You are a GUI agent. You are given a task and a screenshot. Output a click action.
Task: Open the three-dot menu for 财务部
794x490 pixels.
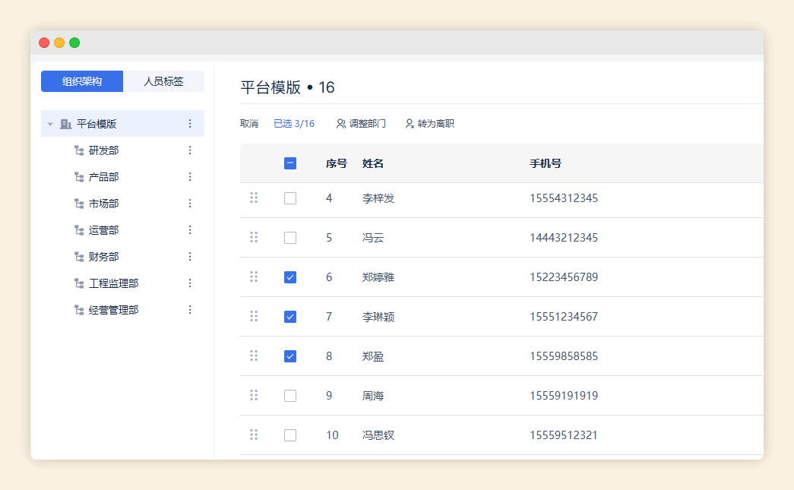tap(190, 257)
